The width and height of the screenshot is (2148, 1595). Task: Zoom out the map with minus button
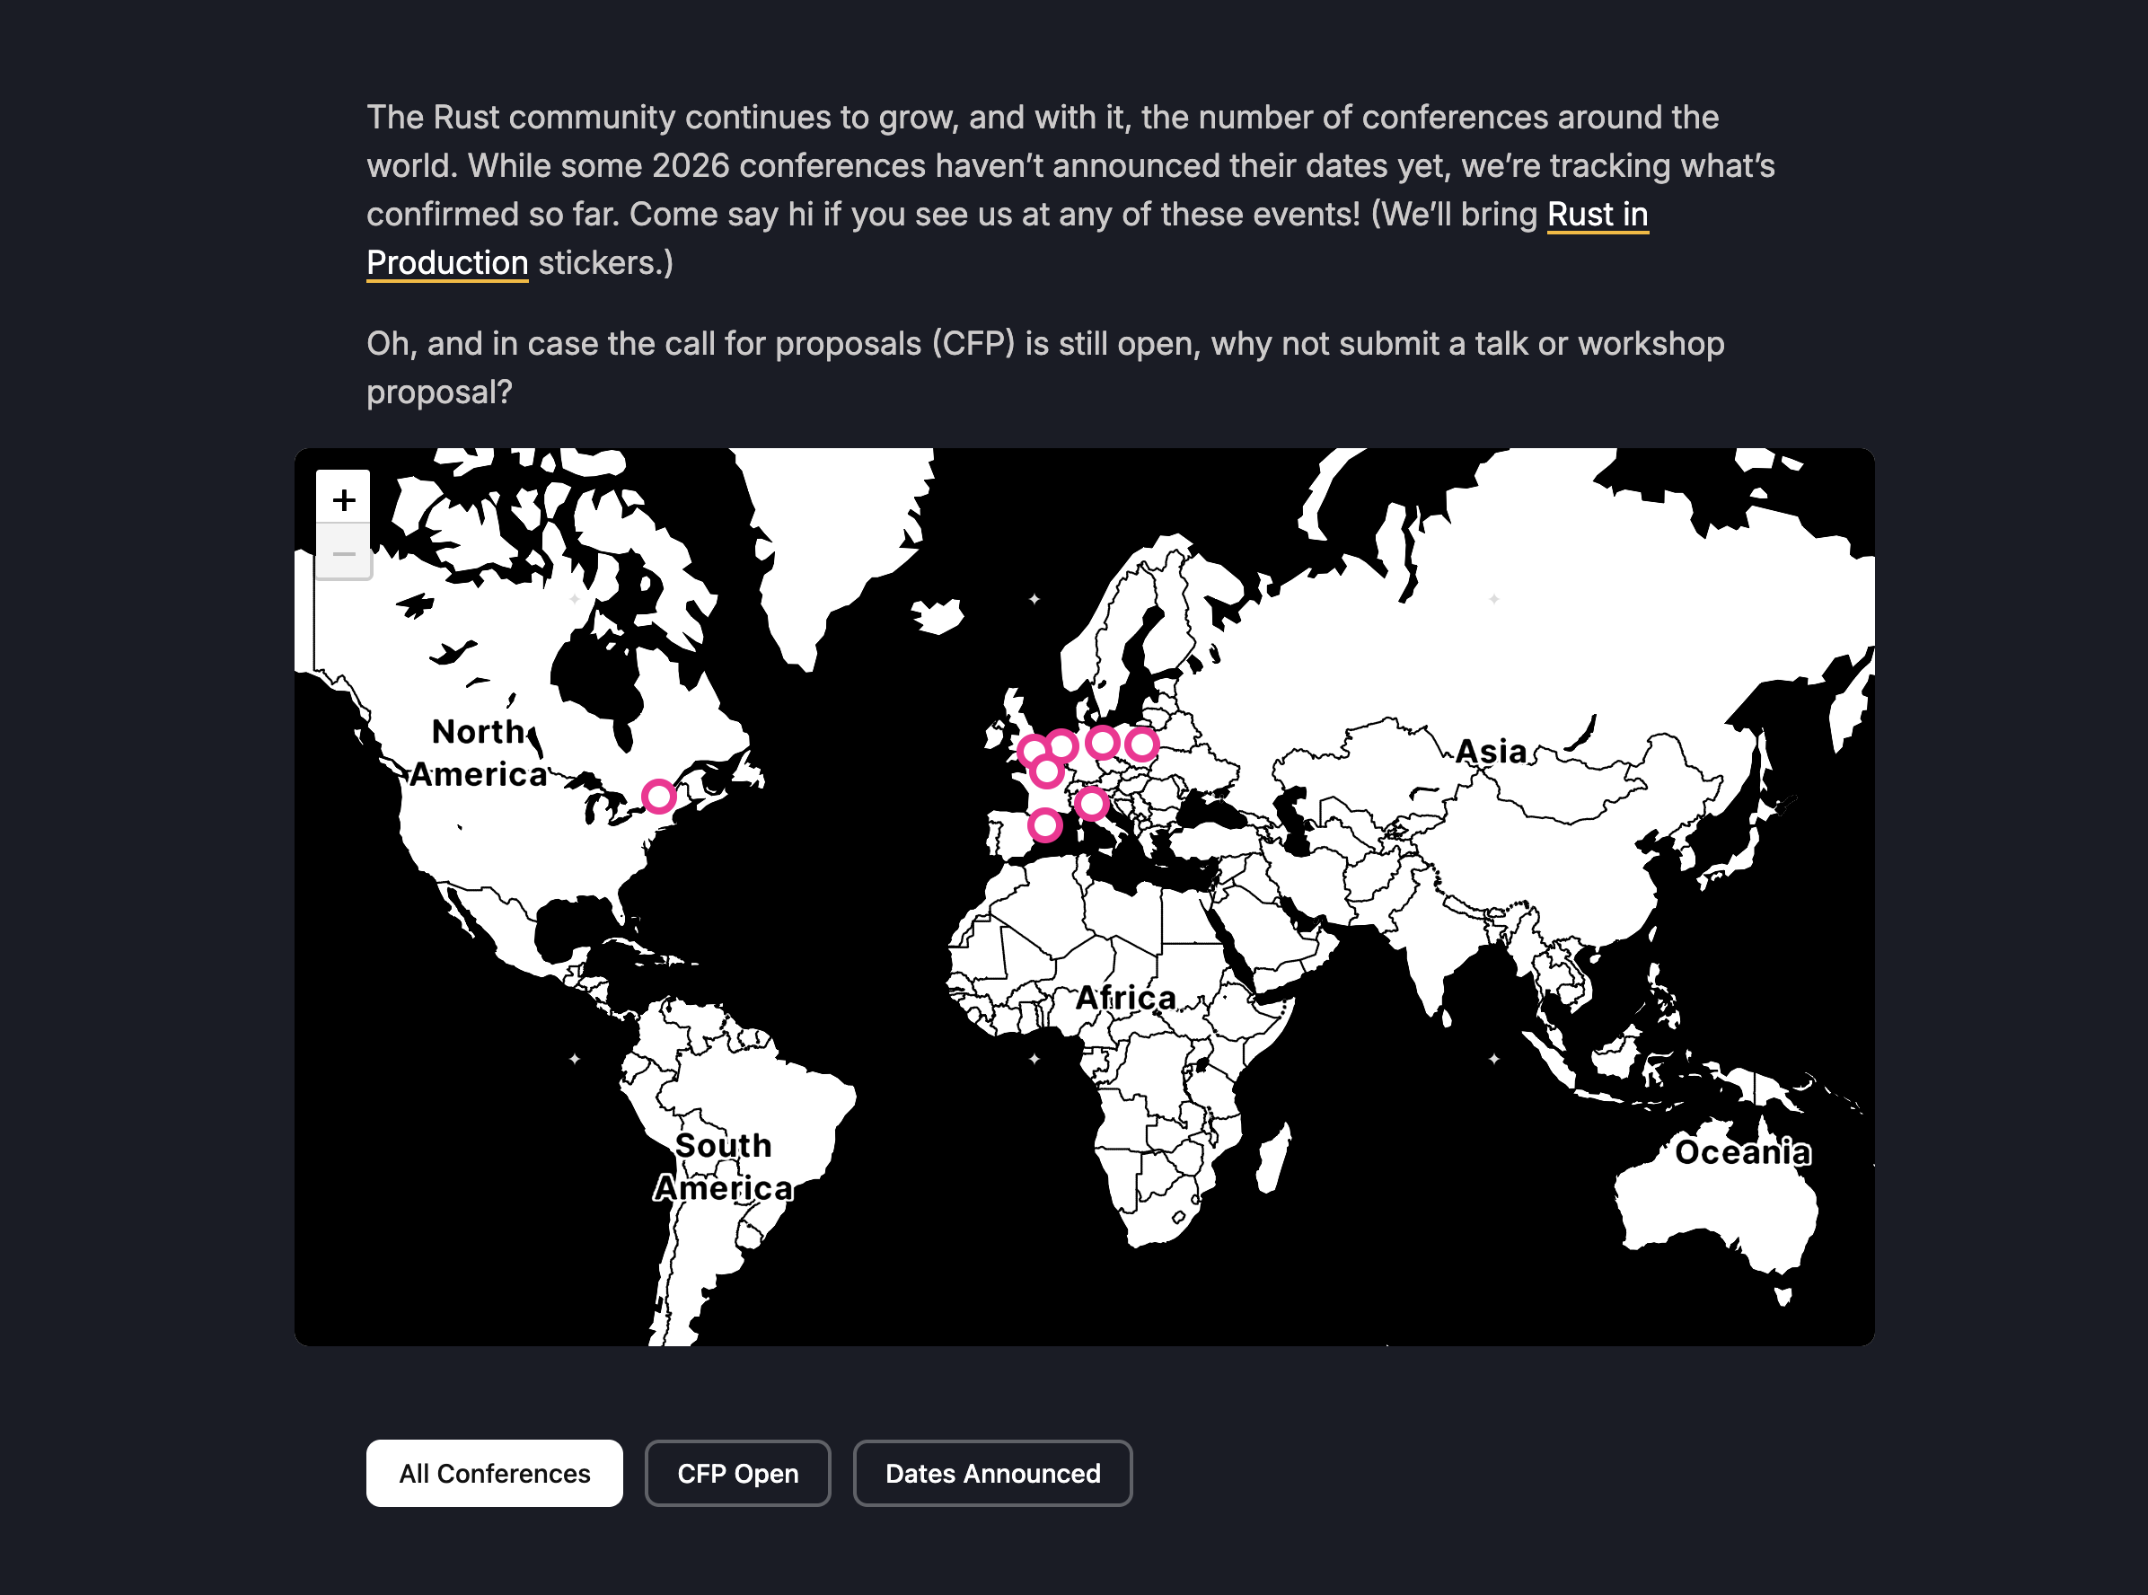[x=344, y=553]
